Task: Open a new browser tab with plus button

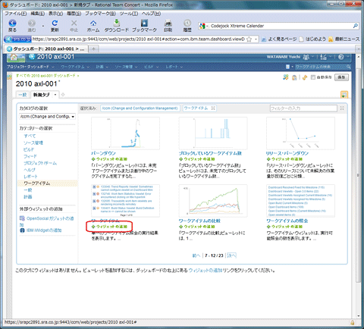Action: point(93,49)
